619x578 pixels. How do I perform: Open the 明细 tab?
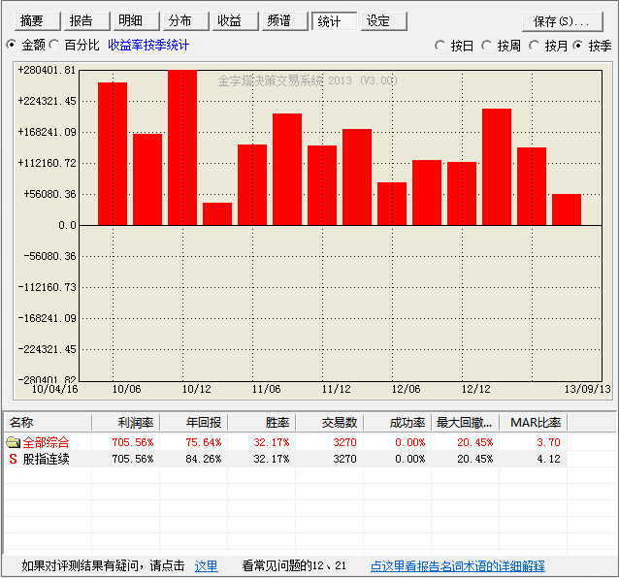(137, 21)
